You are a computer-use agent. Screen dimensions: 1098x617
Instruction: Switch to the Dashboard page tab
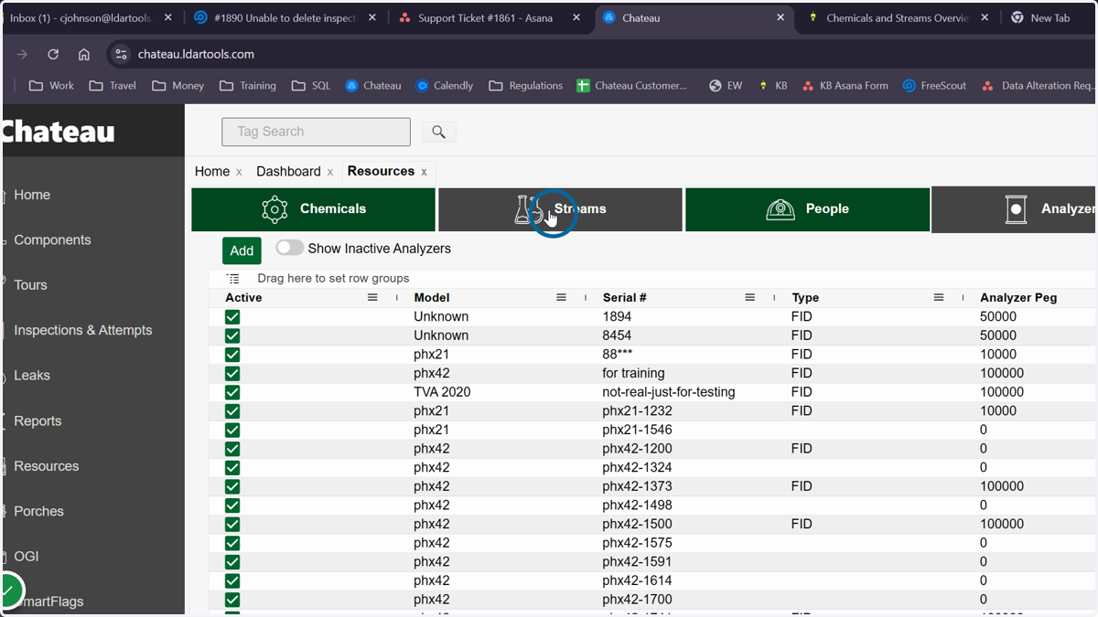(288, 172)
